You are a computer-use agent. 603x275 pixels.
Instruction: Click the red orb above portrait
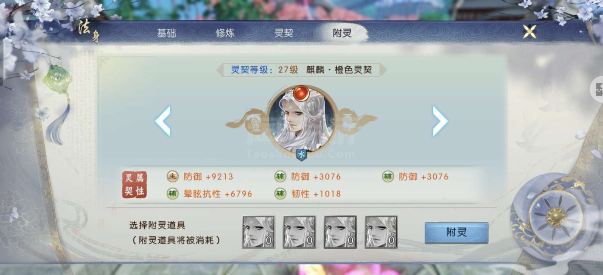[301, 93]
